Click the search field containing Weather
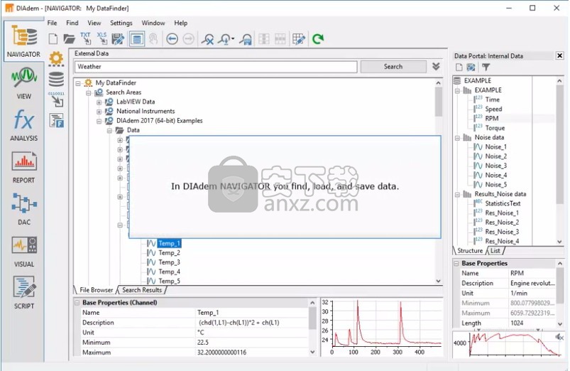This screenshot has height=371, width=570. coord(216,67)
